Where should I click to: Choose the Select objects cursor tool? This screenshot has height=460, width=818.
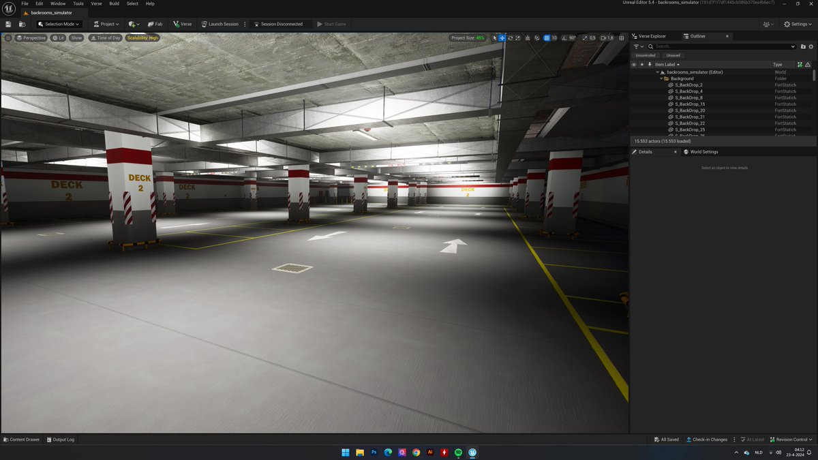pyautogui.click(x=495, y=38)
